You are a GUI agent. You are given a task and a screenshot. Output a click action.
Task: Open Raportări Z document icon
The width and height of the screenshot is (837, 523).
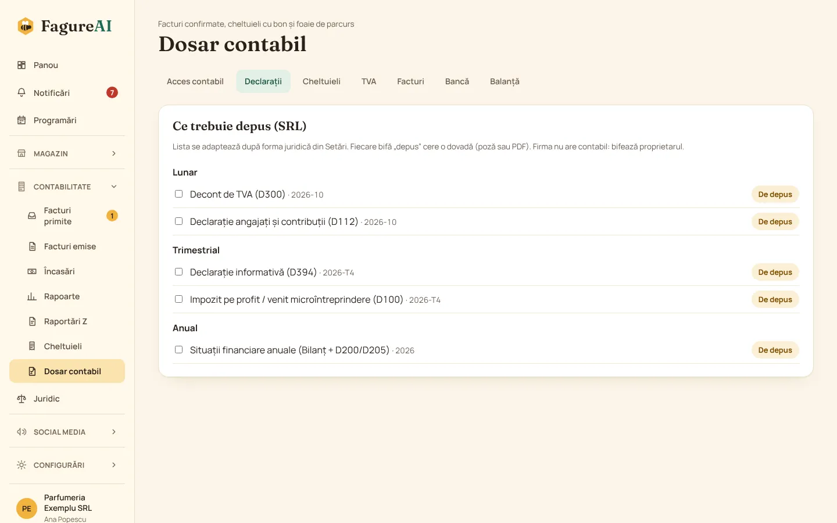[x=32, y=321]
